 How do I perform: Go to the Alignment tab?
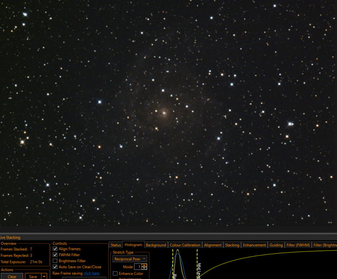click(x=213, y=245)
